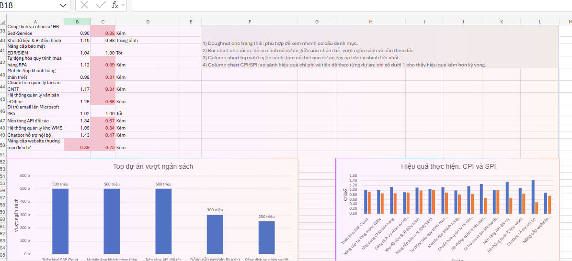
Task: Select column I header
Action: pos(424,22)
